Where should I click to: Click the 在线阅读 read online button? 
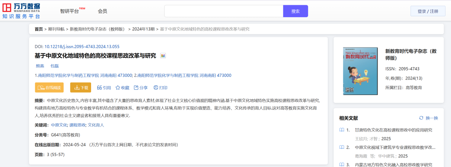(49, 88)
